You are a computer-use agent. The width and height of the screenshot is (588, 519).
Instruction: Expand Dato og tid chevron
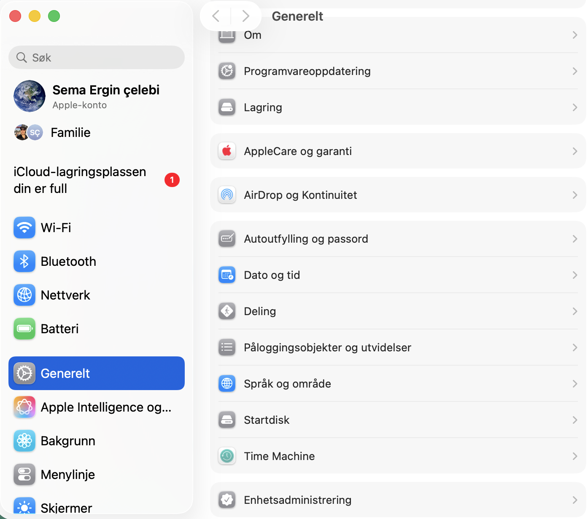(x=575, y=275)
